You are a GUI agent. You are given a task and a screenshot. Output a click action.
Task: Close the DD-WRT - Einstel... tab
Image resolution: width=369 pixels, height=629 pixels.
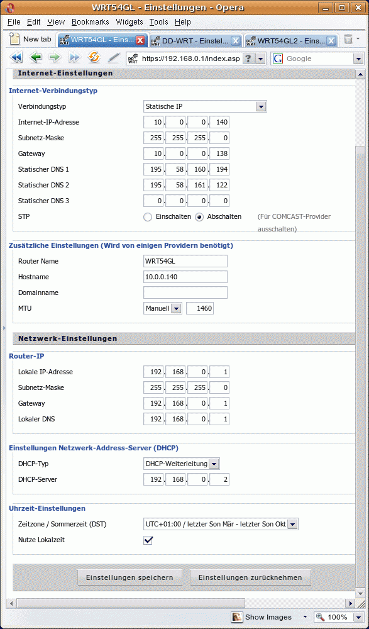pyautogui.click(x=236, y=40)
